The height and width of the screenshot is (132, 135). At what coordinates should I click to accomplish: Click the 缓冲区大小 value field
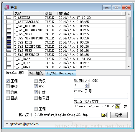click(80, 86)
